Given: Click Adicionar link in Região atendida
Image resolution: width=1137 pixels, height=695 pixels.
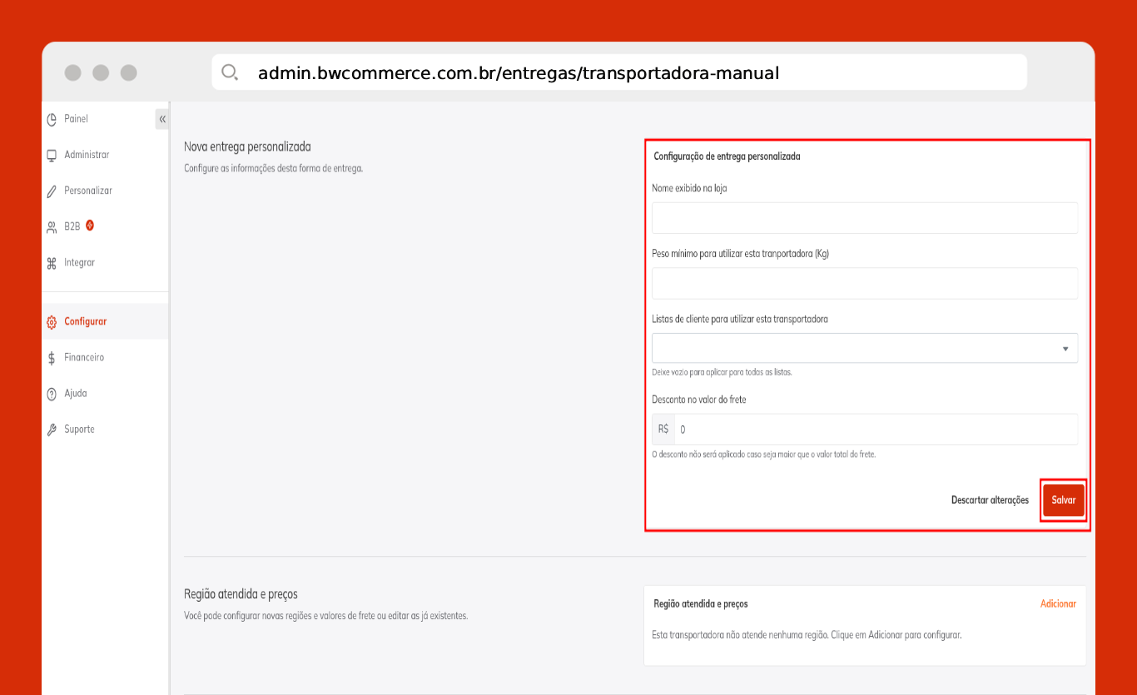Looking at the screenshot, I should pos(1058,603).
